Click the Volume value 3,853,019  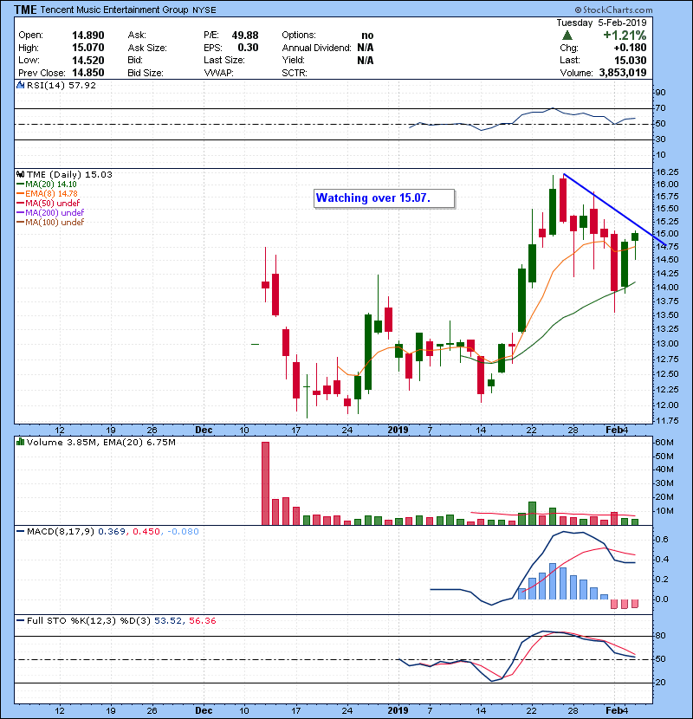click(x=623, y=73)
